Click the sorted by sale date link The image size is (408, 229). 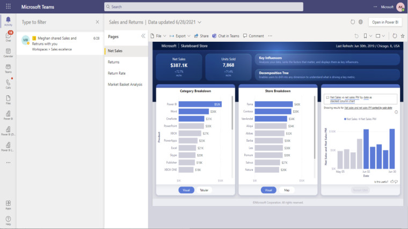(368, 108)
